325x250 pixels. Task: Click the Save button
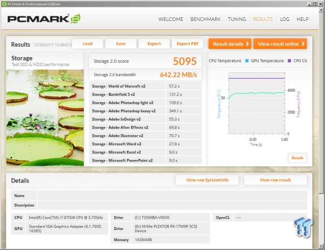pos(121,44)
